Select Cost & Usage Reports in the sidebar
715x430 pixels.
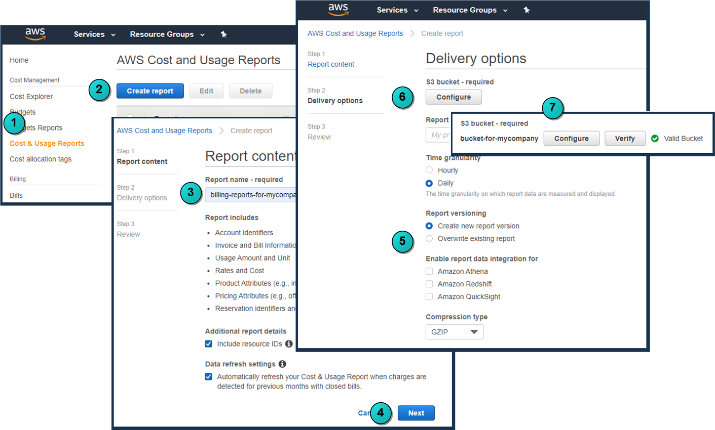(47, 144)
